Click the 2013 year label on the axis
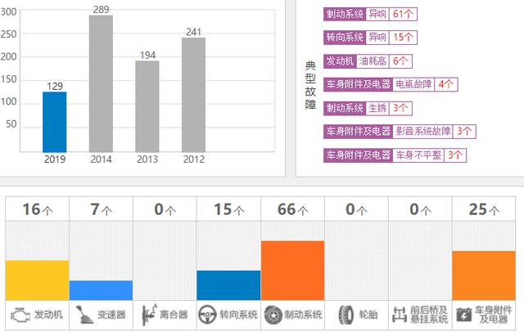524x332 pixels. click(x=147, y=159)
